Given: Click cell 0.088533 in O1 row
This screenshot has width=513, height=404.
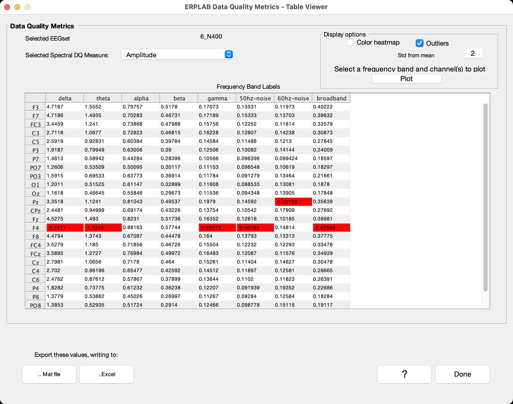Looking at the screenshot, I should click(x=255, y=185).
